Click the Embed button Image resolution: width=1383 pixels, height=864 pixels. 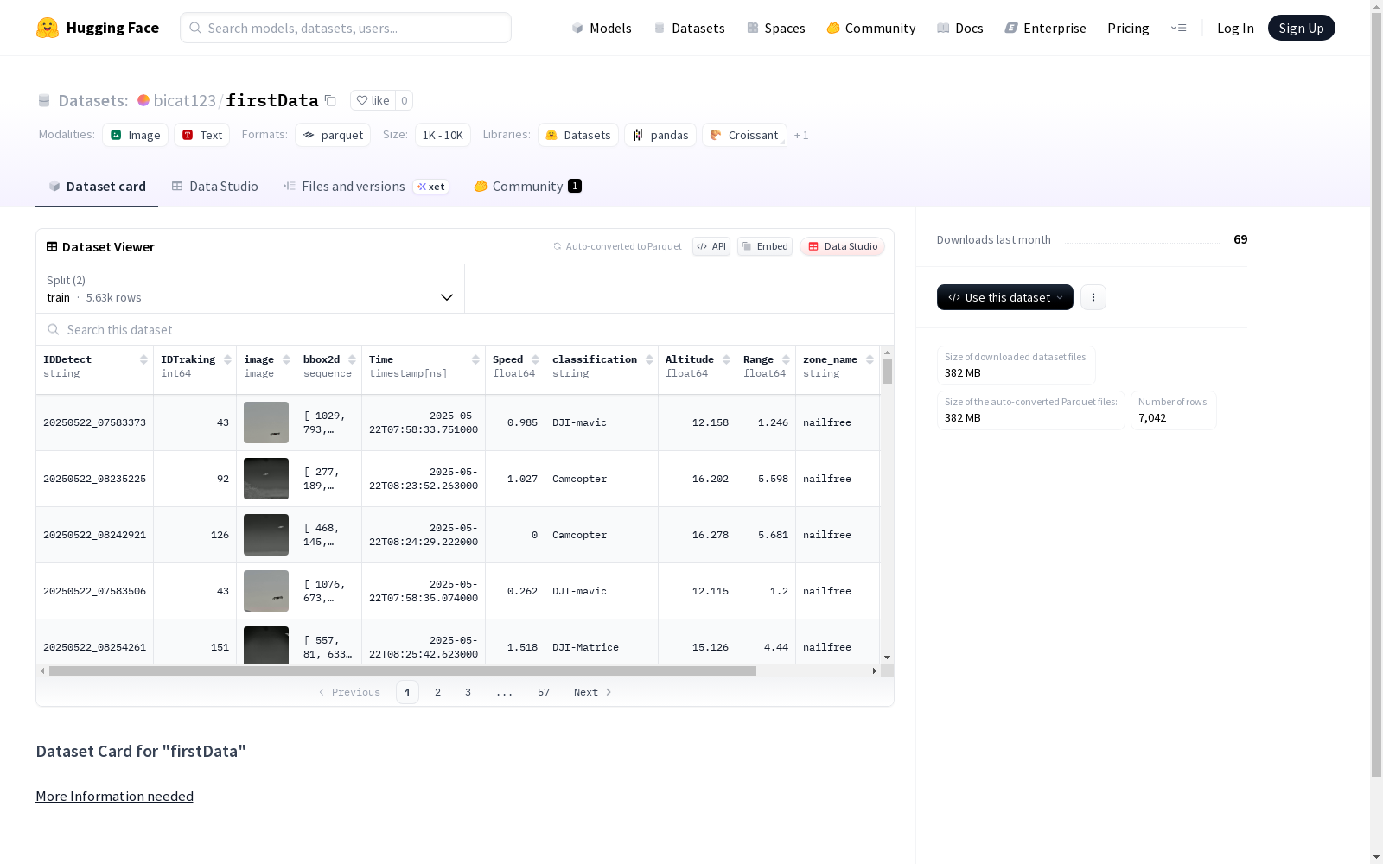[x=765, y=246]
